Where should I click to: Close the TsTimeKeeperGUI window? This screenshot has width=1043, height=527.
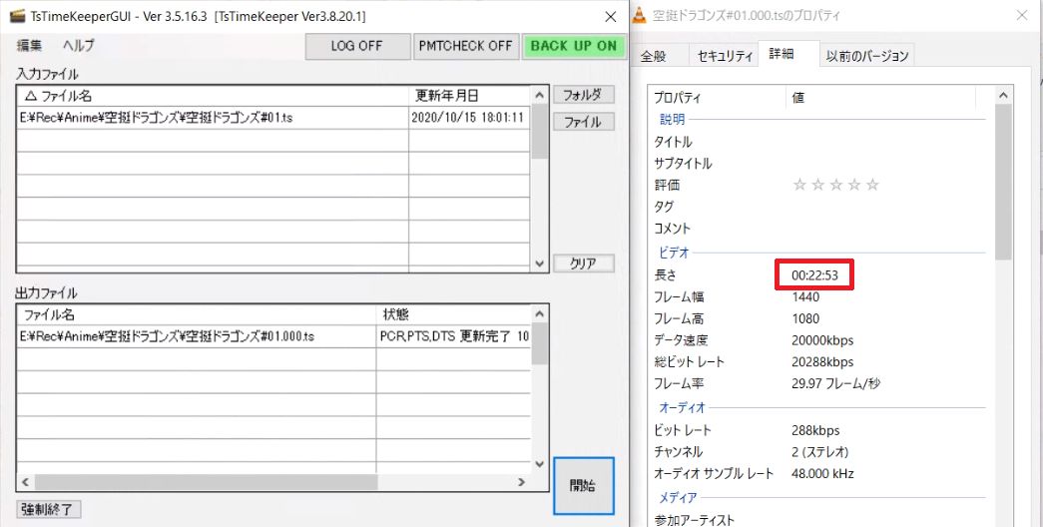point(611,16)
